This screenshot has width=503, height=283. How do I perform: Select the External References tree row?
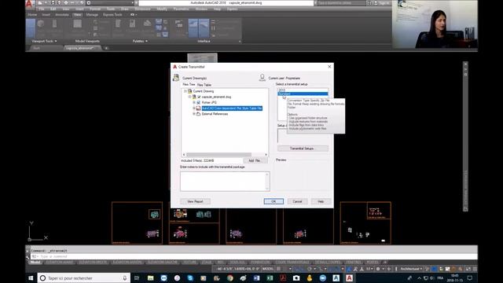click(x=215, y=114)
